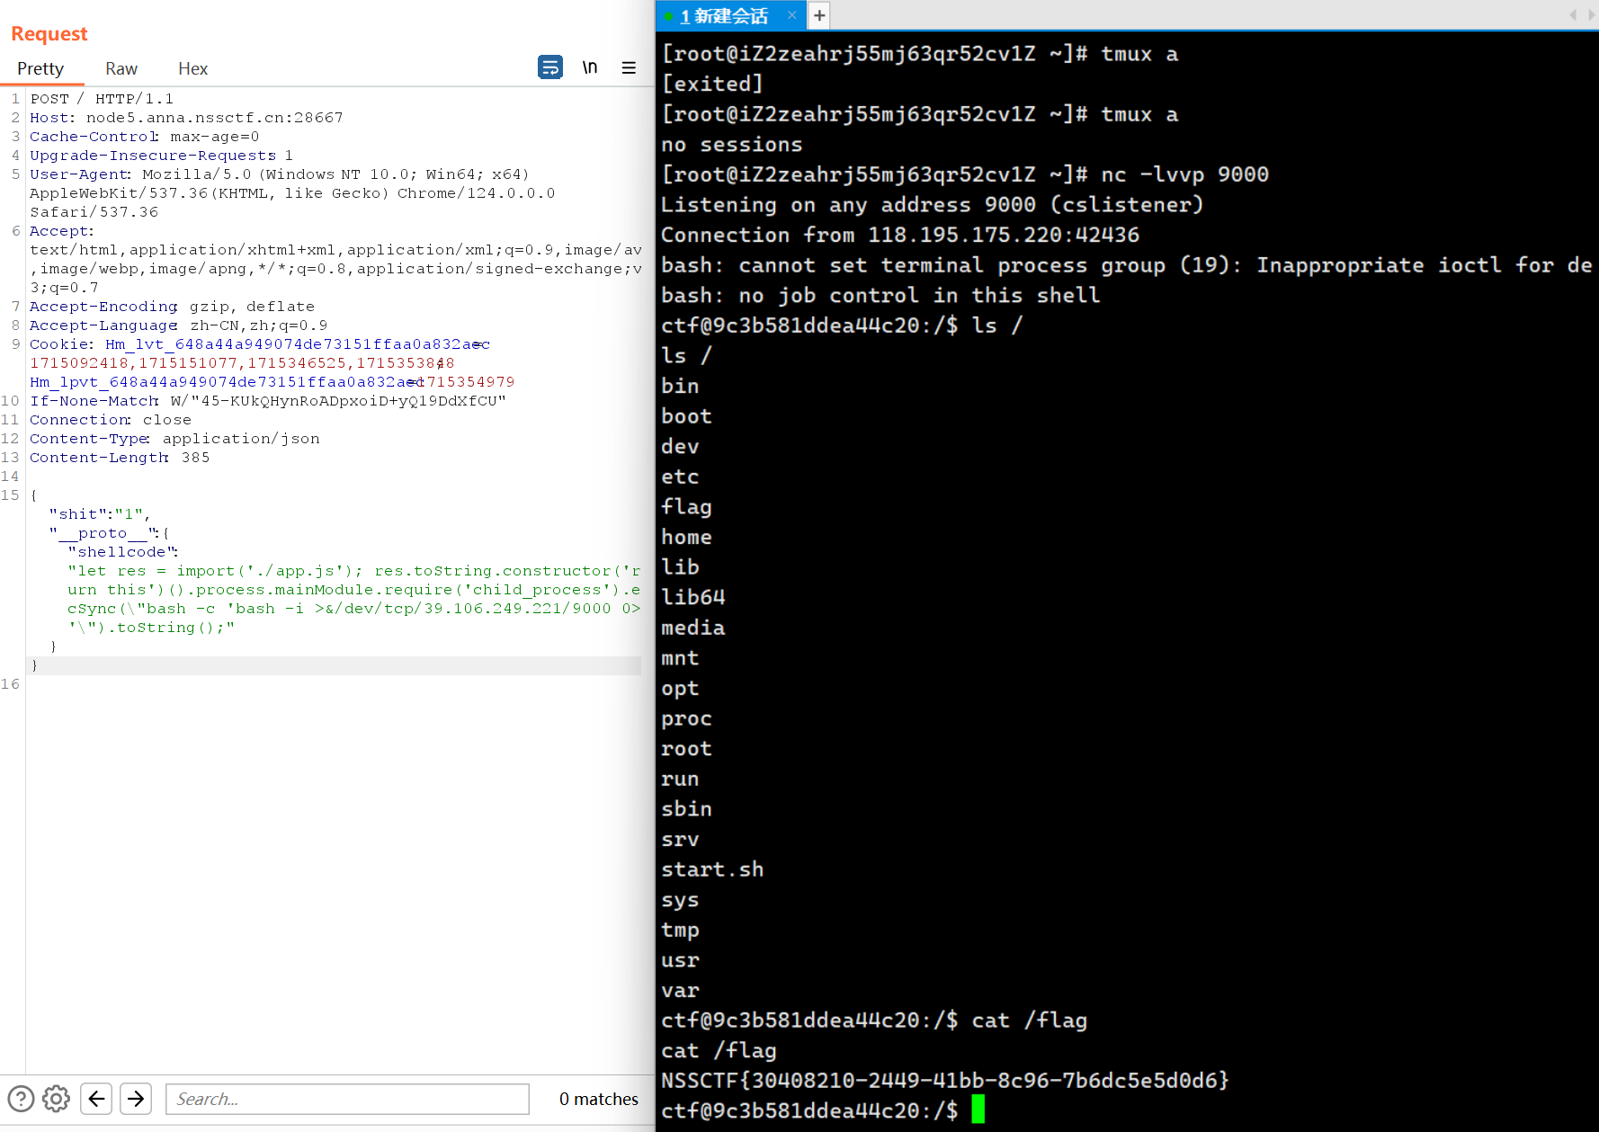
Task: Click the 'Connection: close' header line
Action: coord(111,420)
